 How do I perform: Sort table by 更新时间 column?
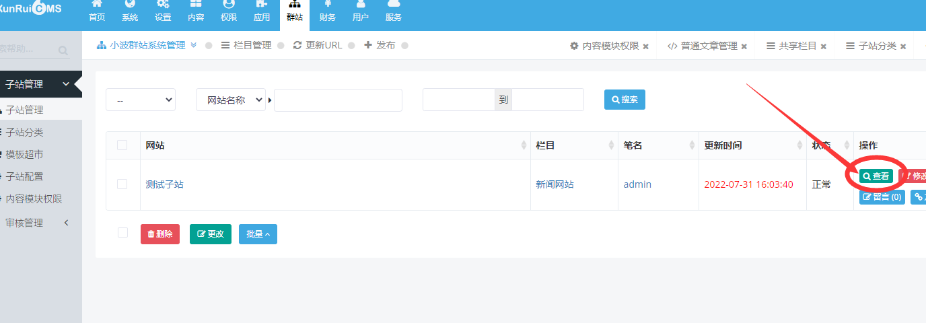[x=752, y=145]
